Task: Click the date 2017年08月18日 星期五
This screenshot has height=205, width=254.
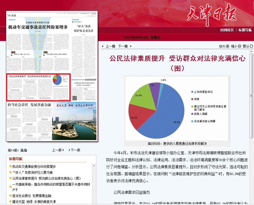Action: click(x=142, y=37)
